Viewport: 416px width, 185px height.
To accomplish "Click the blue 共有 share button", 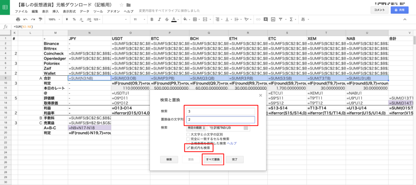I will click(x=400, y=10).
